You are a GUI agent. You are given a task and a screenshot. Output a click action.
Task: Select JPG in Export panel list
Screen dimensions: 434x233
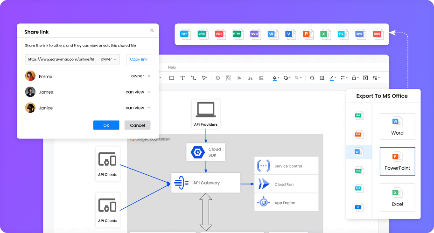pyautogui.click(x=359, y=116)
